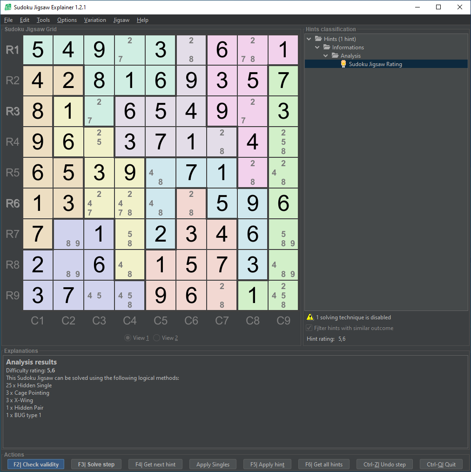
Task: Select grid cell R1C8 with candidates 2,7,8
Action: (x=253, y=50)
